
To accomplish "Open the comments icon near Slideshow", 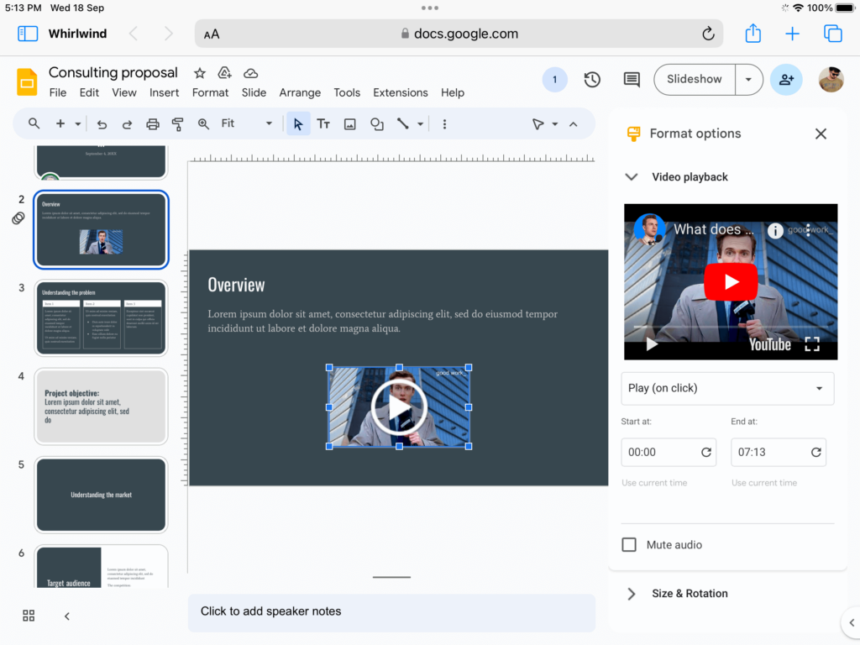I will [x=632, y=79].
